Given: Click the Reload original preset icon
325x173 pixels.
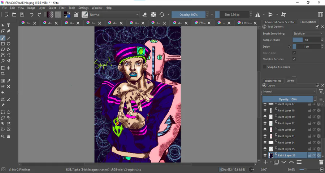Looking at the screenshot, I should pyautogui.click(x=162, y=14).
